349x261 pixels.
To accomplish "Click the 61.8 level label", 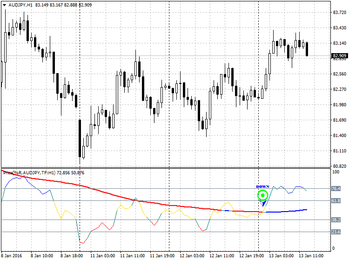I will pyautogui.click(x=336, y=201).
